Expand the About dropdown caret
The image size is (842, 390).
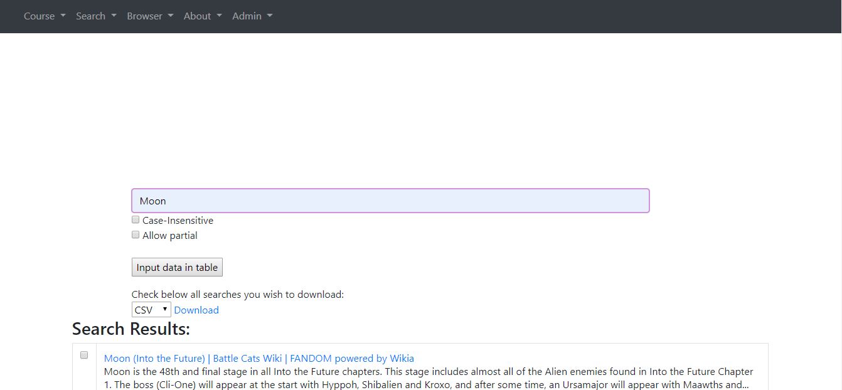[x=219, y=16]
